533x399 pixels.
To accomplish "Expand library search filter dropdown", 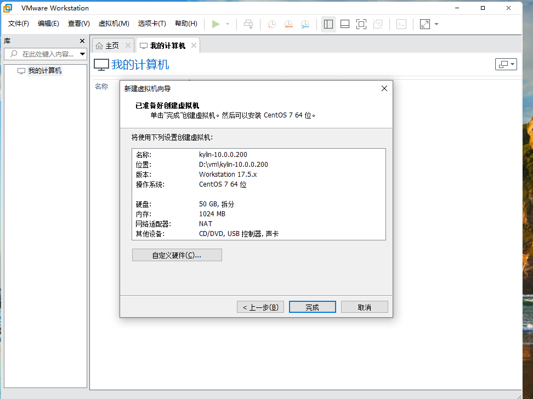I will (x=82, y=54).
